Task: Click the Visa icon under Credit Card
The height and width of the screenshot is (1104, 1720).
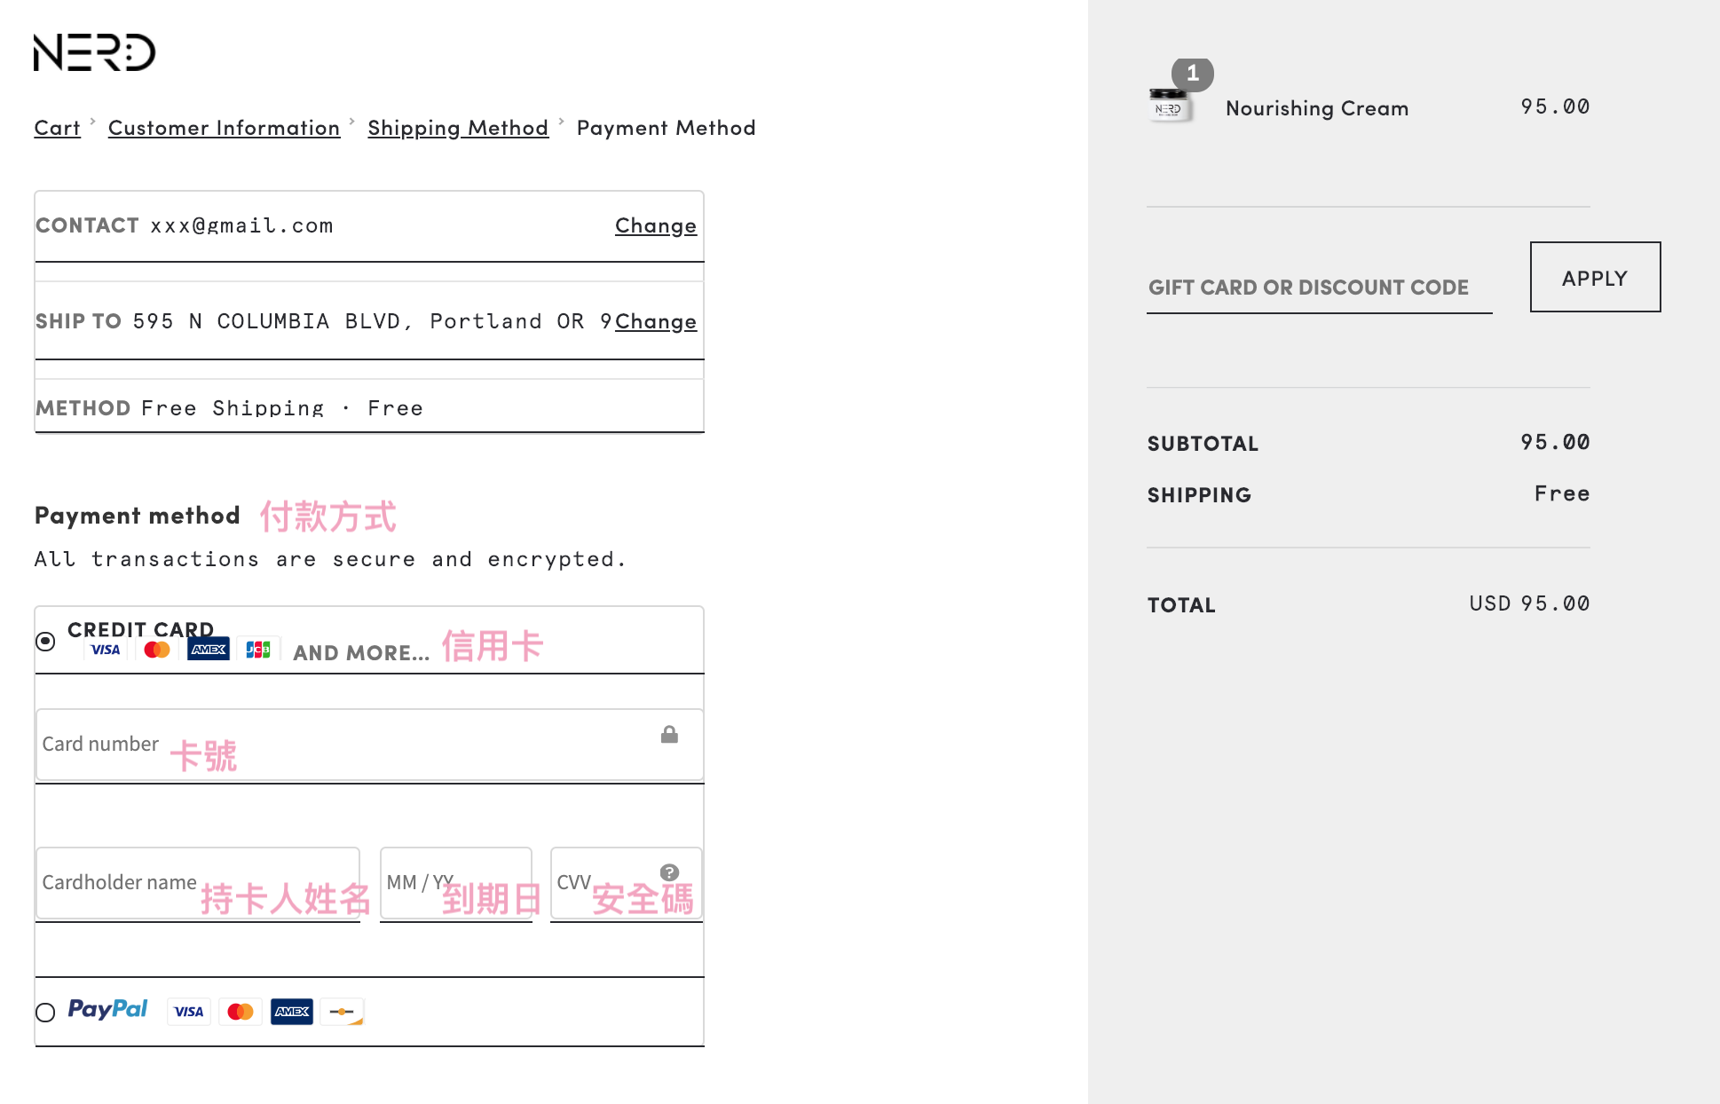Action: click(x=106, y=650)
